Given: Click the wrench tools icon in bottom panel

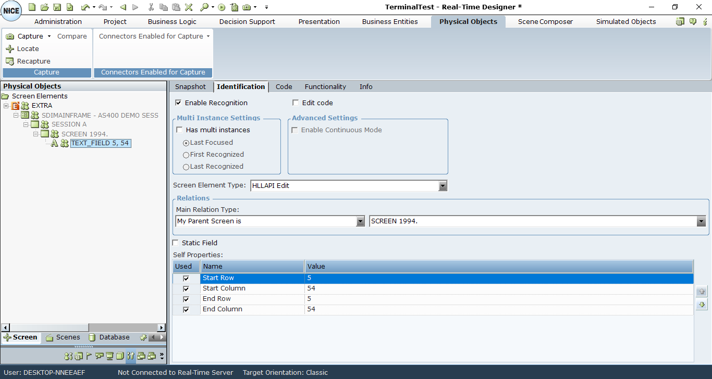Looking at the screenshot, I should tap(130, 356).
